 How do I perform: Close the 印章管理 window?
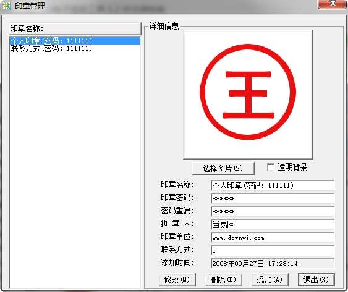point(333,4)
